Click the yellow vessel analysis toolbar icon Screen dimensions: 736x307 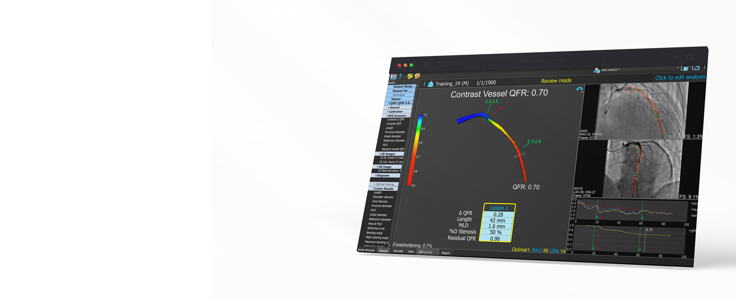(x=410, y=76)
